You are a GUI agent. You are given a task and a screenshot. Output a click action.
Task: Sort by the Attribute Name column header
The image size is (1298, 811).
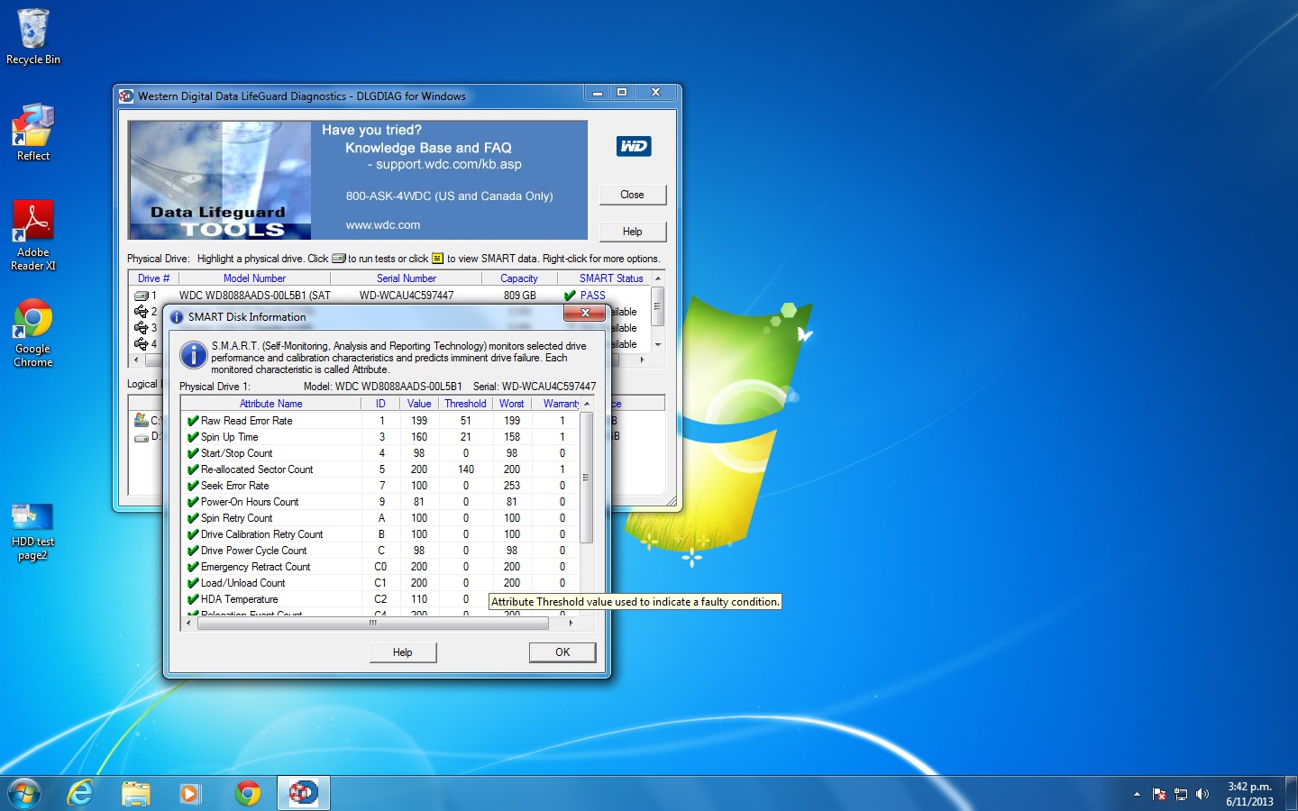coord(270,404)
